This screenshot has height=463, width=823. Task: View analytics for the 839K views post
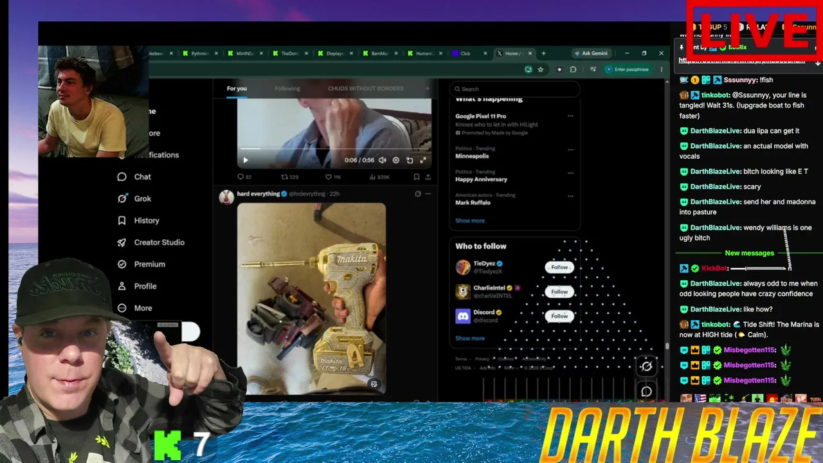point(381,177)
